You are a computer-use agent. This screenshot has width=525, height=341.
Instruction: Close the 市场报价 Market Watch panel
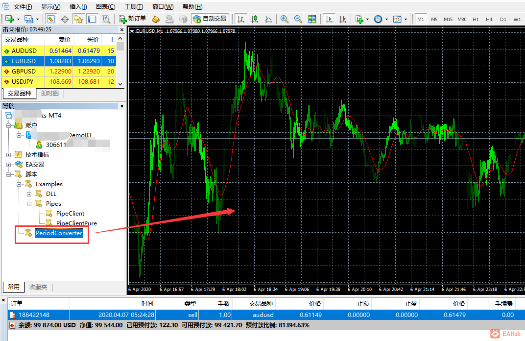coord(122,30)
